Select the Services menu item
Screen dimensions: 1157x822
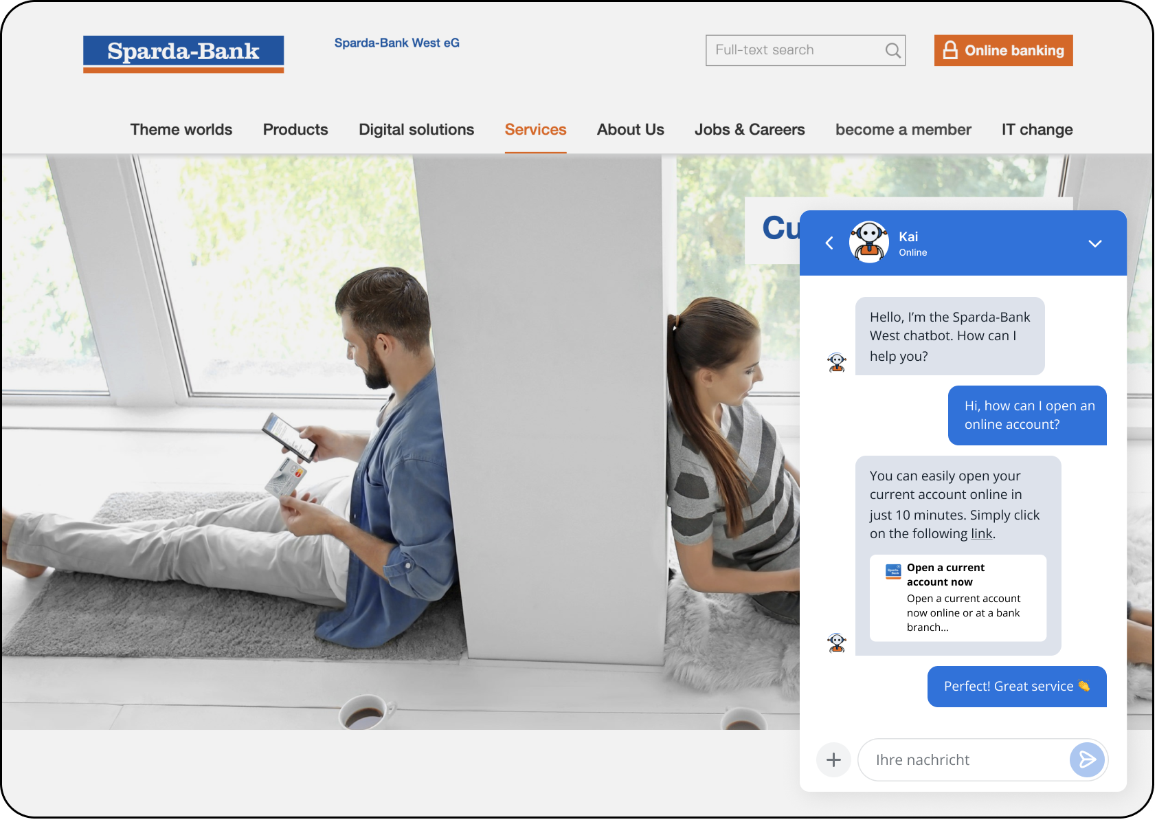535,130
